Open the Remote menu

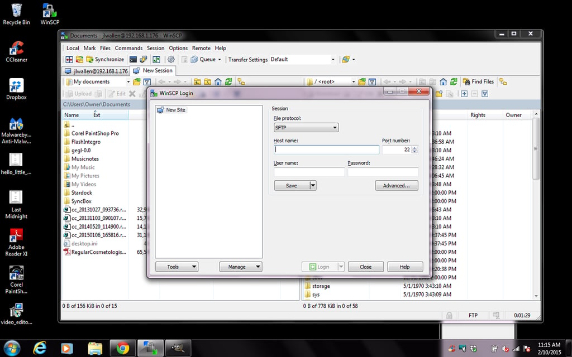(x=201, y=48)
